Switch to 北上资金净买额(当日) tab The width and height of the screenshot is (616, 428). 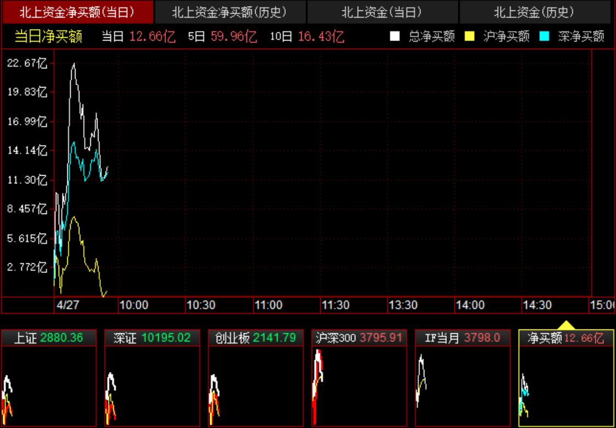[77, 12]
